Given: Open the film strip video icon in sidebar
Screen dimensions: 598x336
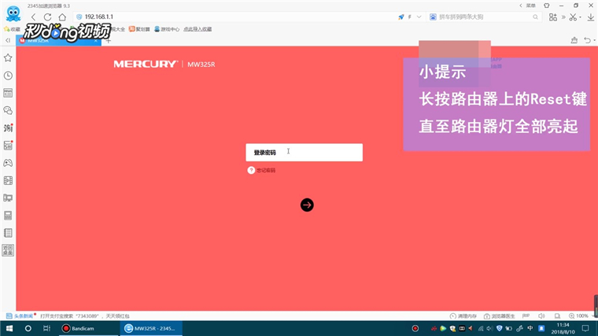Looking at the screenshot, I should 8,180.
